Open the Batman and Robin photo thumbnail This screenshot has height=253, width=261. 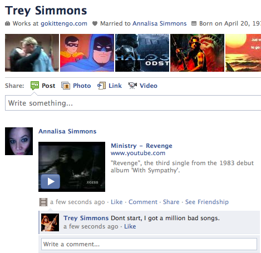click(x=87, y=53)
